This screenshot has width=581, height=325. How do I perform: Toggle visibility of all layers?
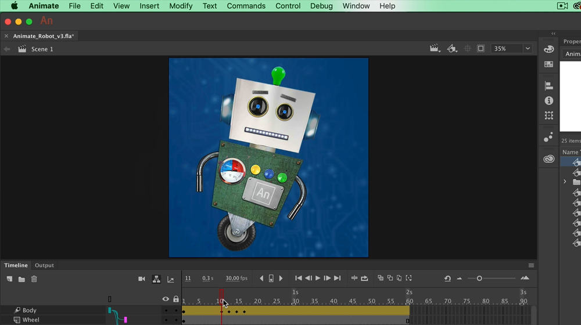166,299
